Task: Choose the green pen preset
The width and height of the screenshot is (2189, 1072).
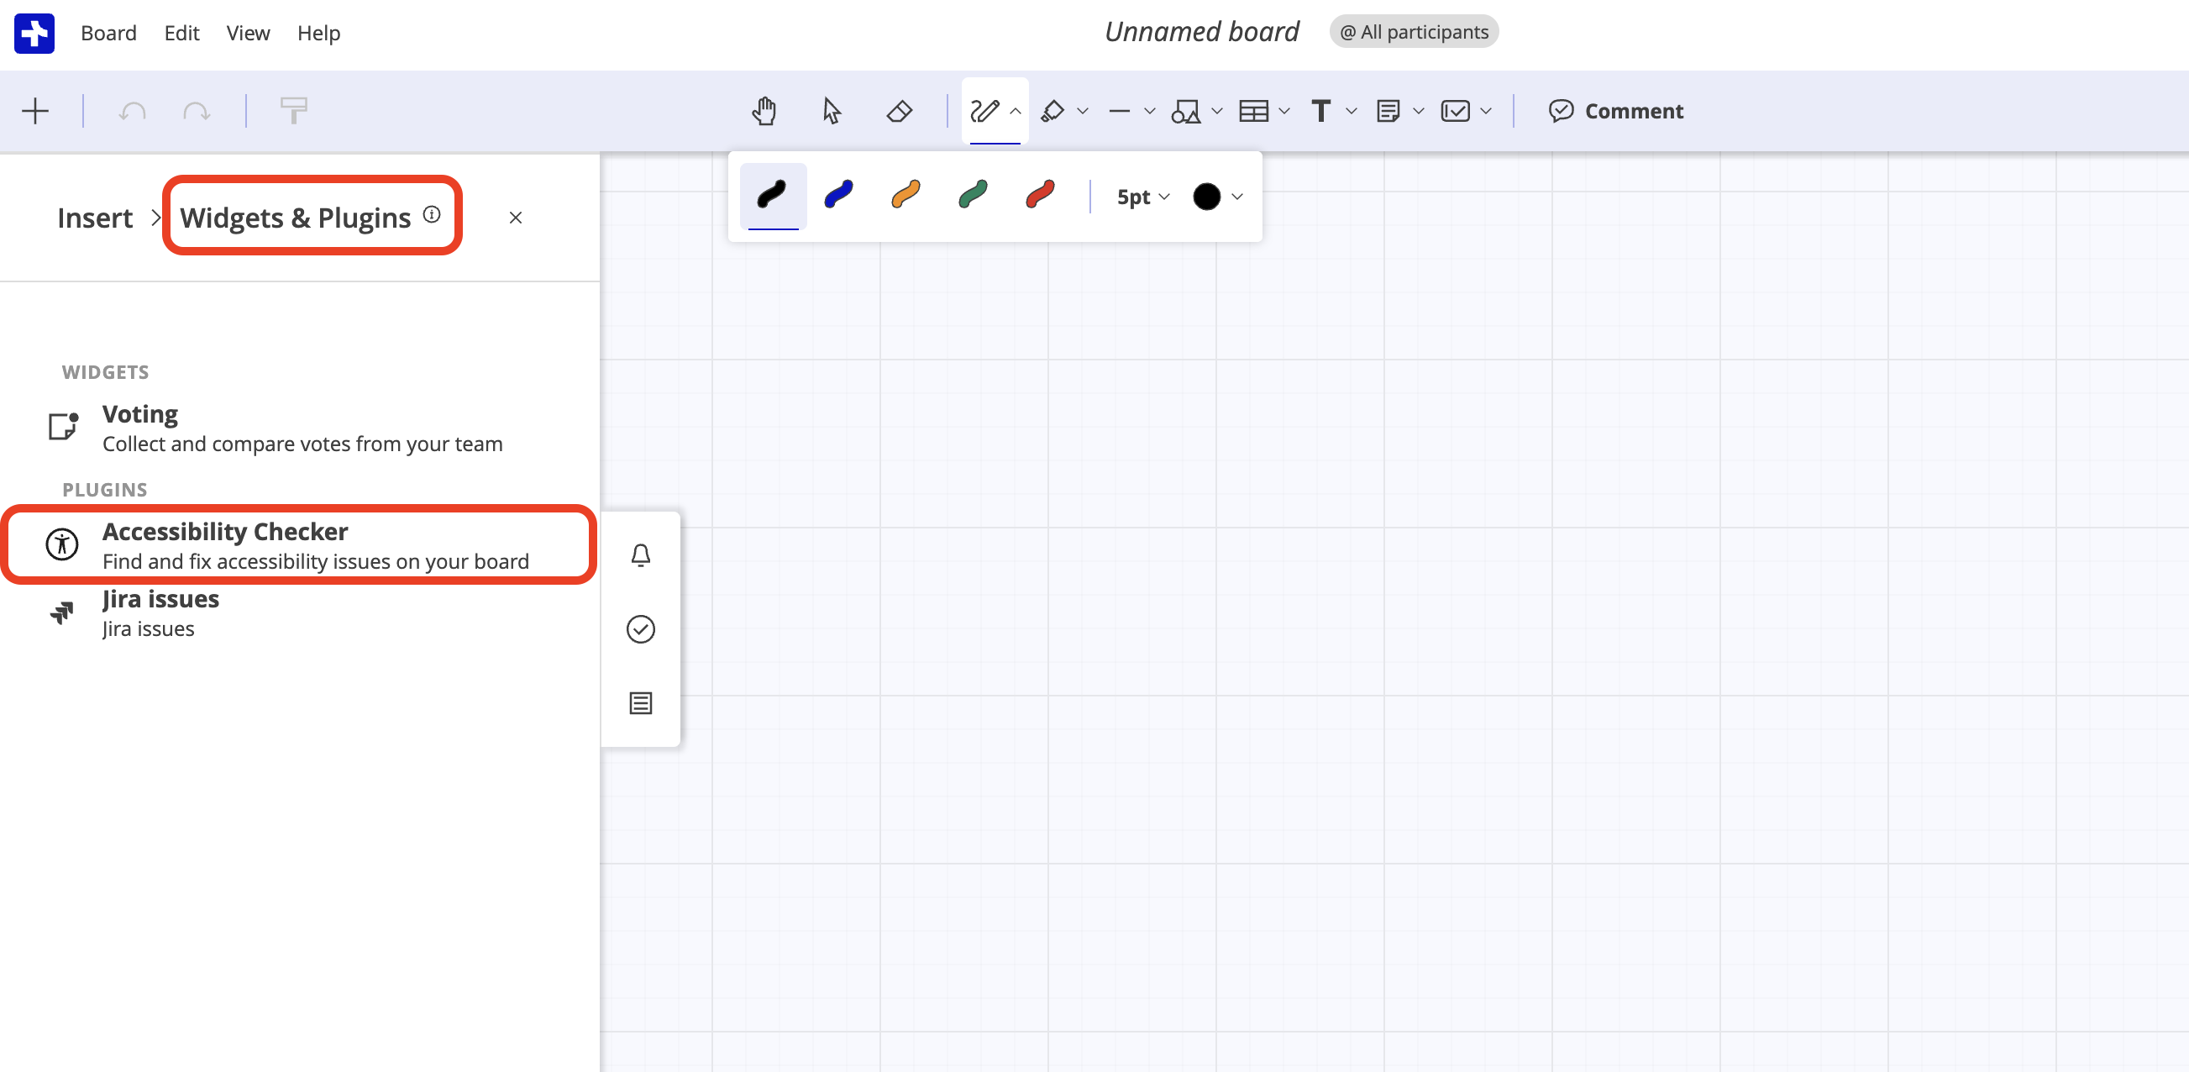Action: coord(973,196)
